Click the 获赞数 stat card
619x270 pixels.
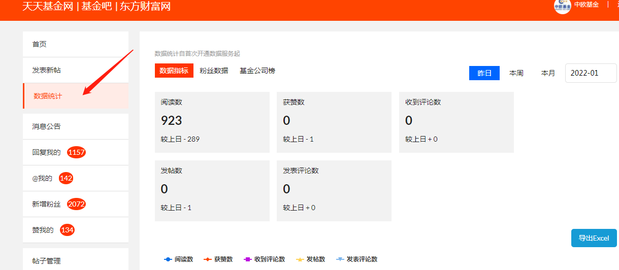click(x=334, y=122)
